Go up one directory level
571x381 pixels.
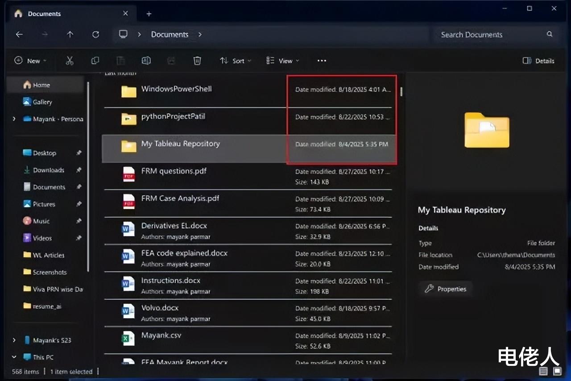[x=70, y=34]
